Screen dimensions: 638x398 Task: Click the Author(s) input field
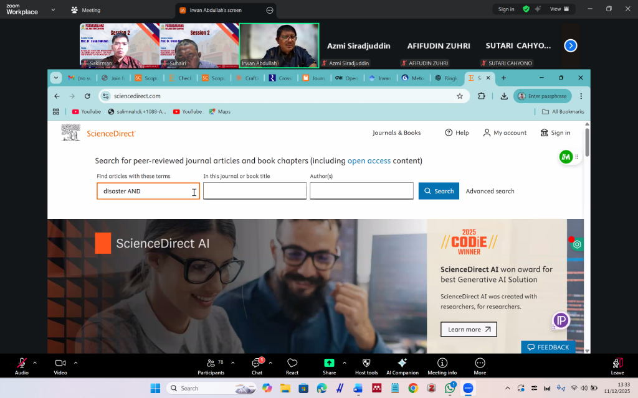pyautogui.click(x=361, y=191)
